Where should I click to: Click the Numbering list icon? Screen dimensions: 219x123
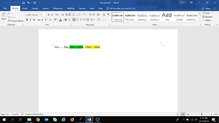79,15
